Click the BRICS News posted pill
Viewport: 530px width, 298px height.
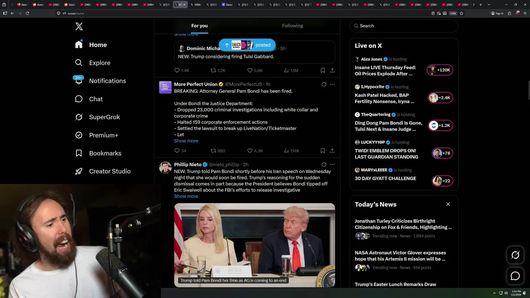coord(247,45)
